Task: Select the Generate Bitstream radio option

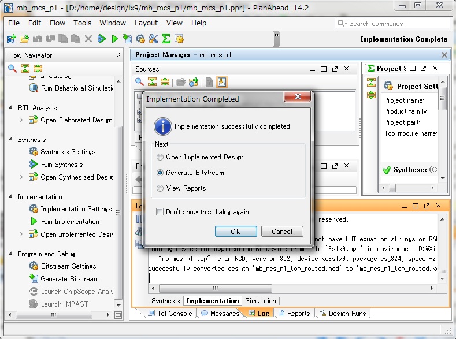Action: [x=160, y=173]
